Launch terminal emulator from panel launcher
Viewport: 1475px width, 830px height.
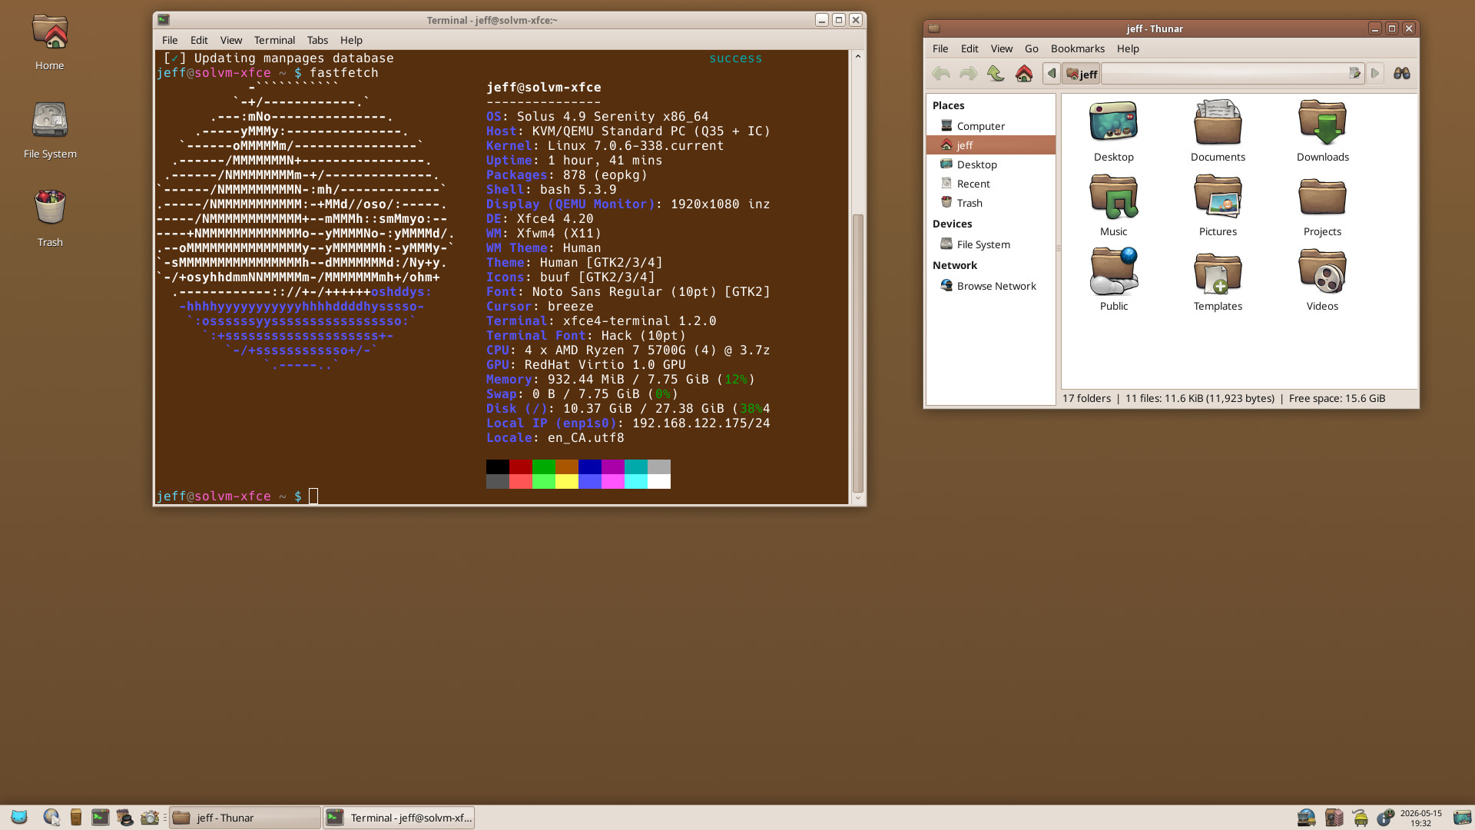point(101,817)
